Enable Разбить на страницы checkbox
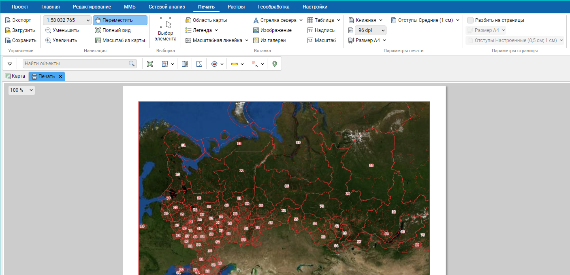 coord(470,20)
